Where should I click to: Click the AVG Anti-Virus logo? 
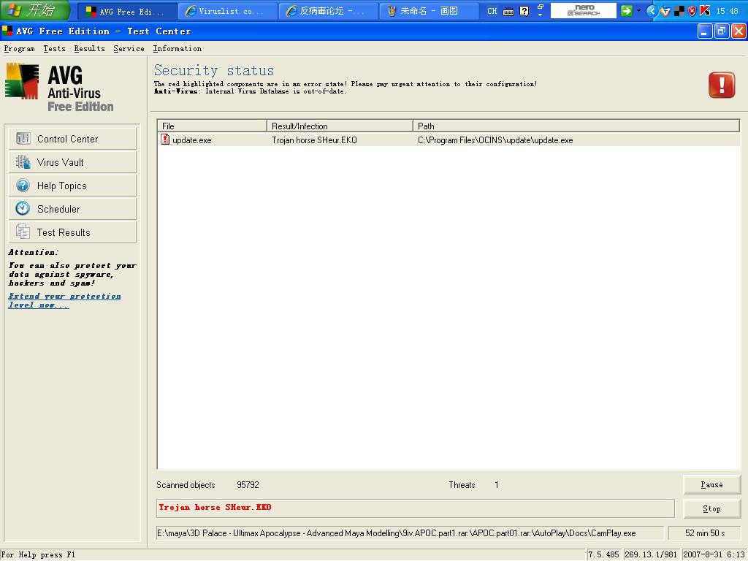click(x=60, y=88)
